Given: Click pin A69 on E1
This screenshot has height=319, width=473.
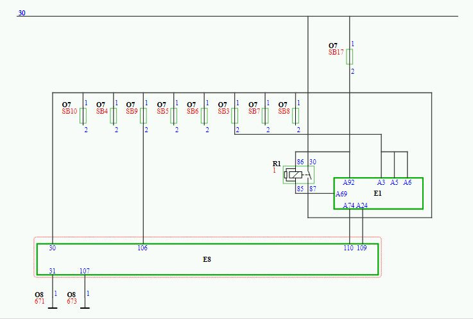Looking at the screenshot, I should pos(341,194).
